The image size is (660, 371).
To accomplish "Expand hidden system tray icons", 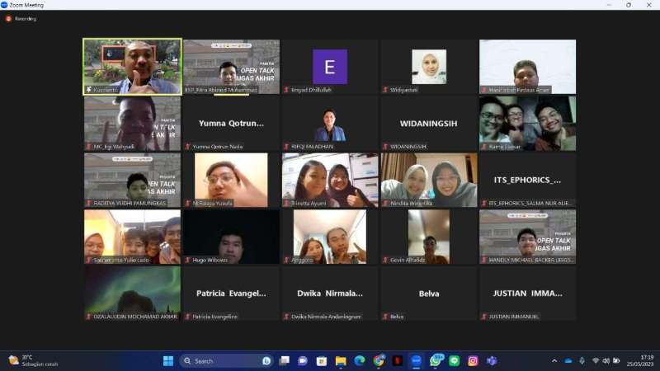I will click(554, 361).
